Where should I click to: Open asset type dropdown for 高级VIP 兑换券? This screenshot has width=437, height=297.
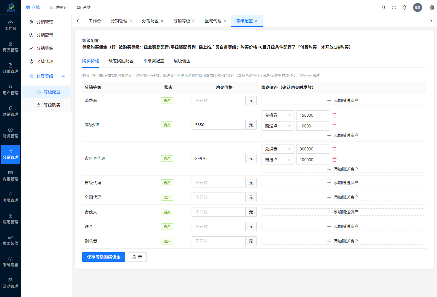(x=278, y=115)
